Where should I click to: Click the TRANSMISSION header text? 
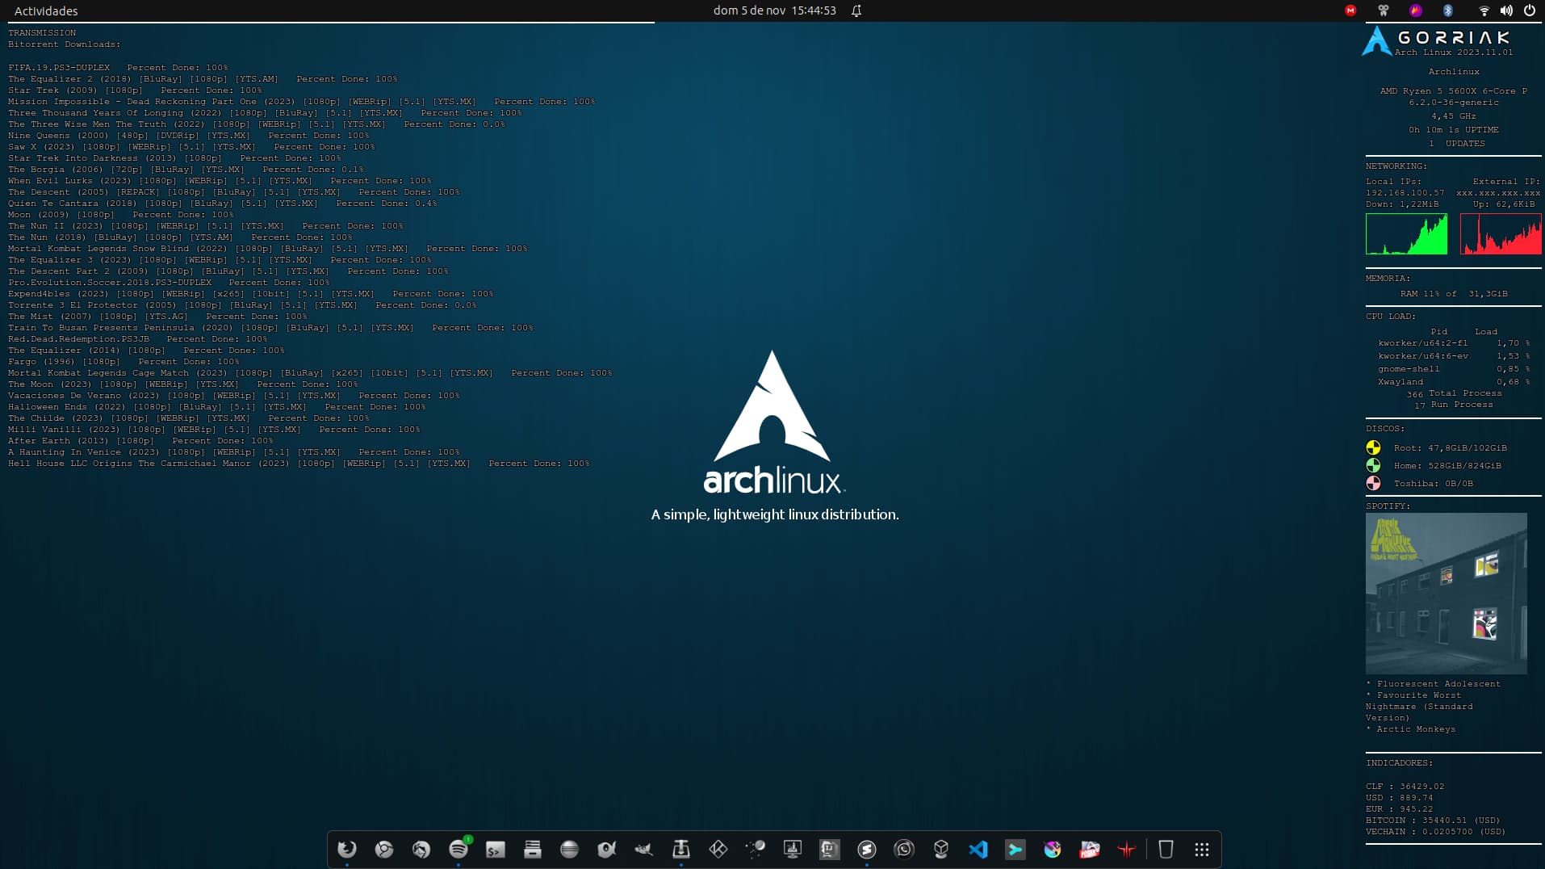click(x=42, y=33)
